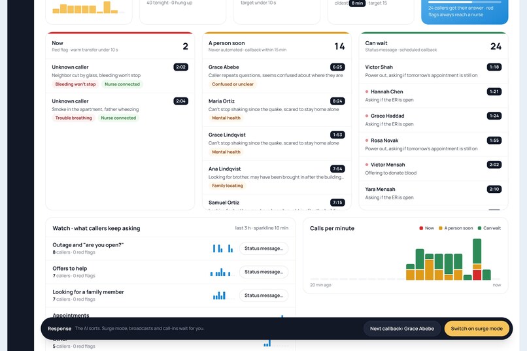
Task: Click the "Bleeding won't stop" tag
Action: tap(75, 84)
